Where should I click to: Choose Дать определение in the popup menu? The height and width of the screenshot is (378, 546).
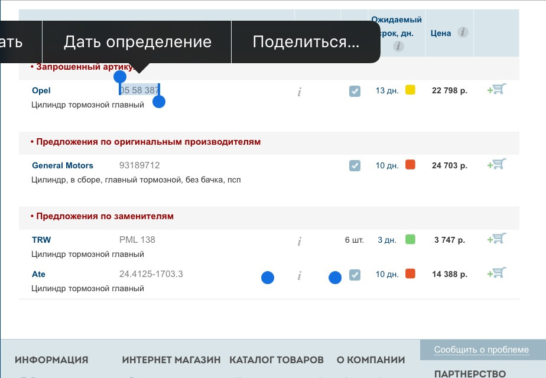(x=137, y=42)
